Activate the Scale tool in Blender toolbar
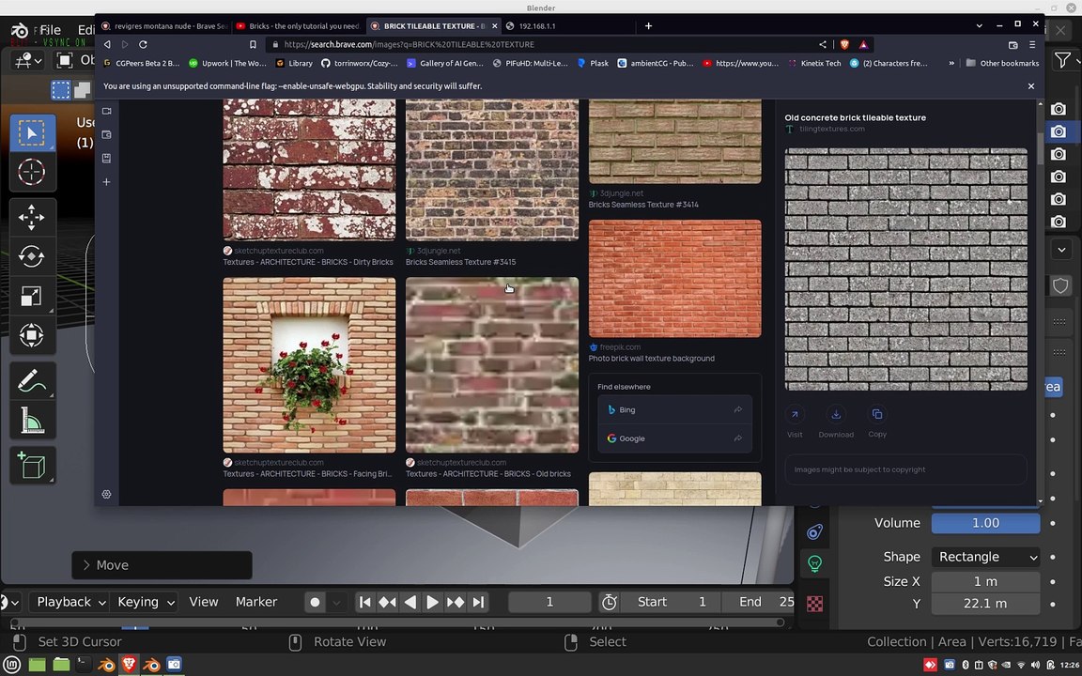The width and height of the screenshot is (1082, 676). point(32,296)
